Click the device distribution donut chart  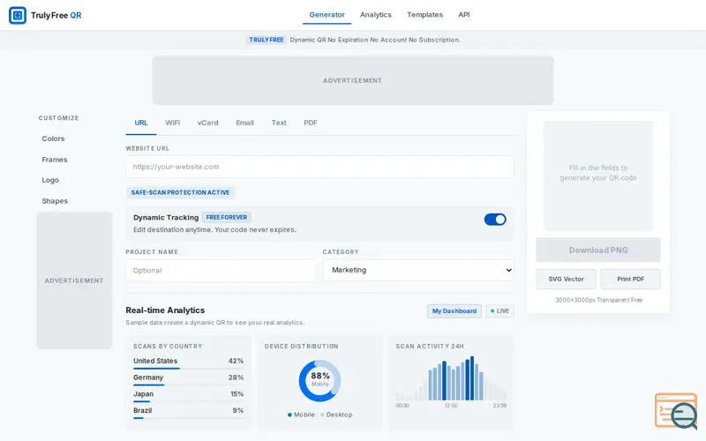[x=319, y=381]
